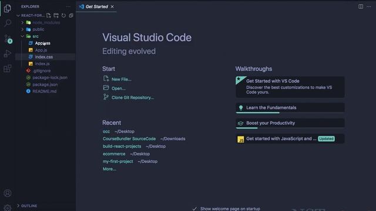Screen dimensions: 376x211
Task: Click the Open... link under Start
Action: click(119, 89)
